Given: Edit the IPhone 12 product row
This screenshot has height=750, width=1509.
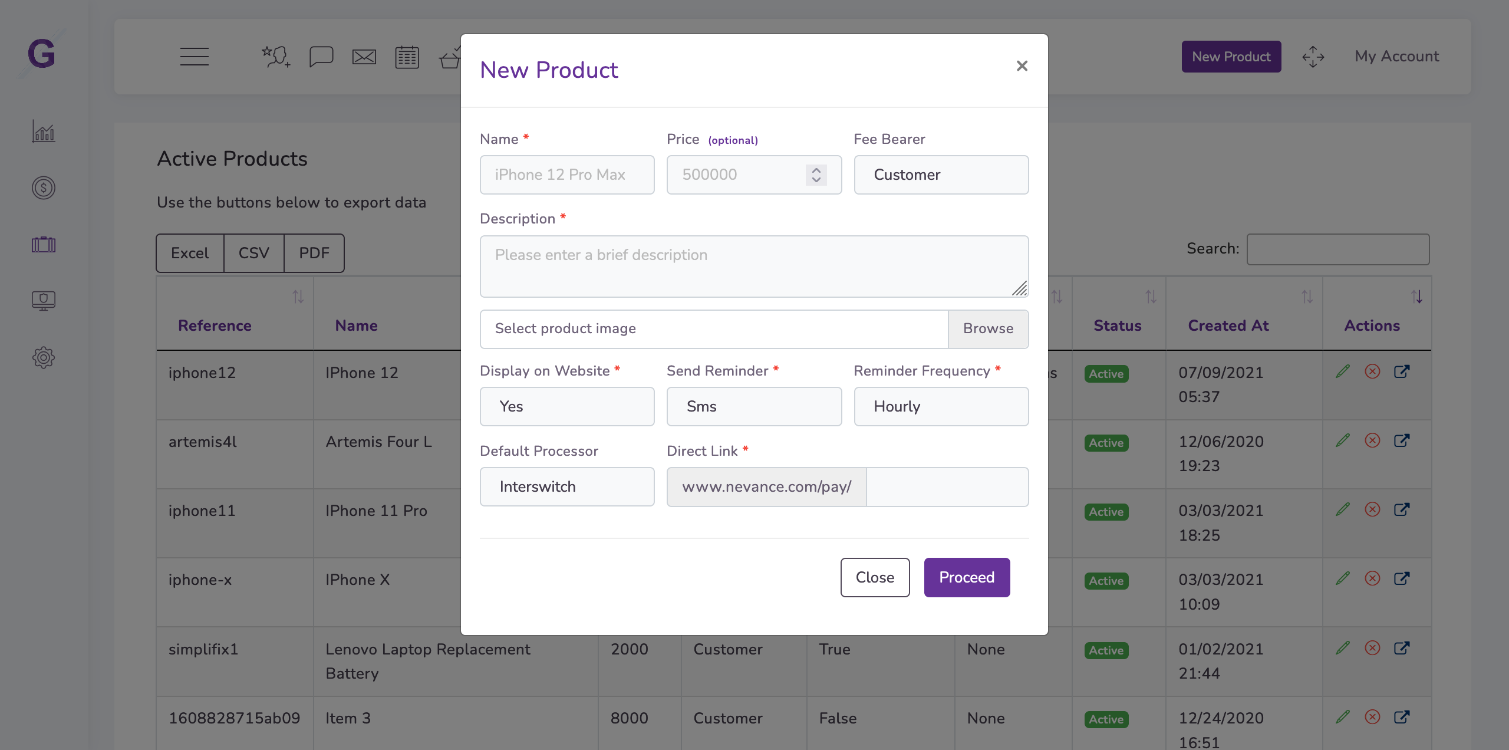Looking at the screenshot, I should (x=1344, y=371).
